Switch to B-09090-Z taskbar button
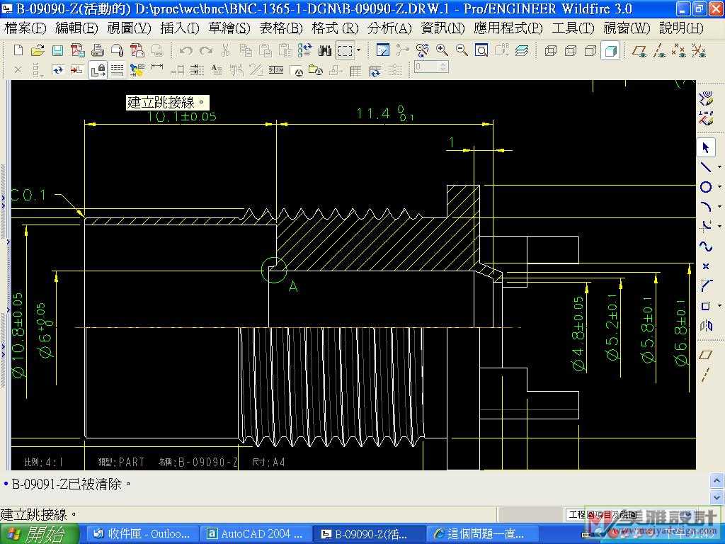The image size is (725, 544). (x=370, y=534)
